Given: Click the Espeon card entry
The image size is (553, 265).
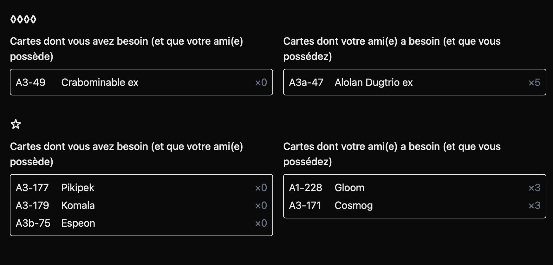Looking at the screenshot, I should coord(141,223).
